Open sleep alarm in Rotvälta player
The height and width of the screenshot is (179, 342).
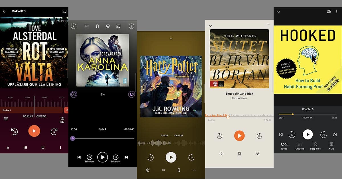click(x=6, y=119)
